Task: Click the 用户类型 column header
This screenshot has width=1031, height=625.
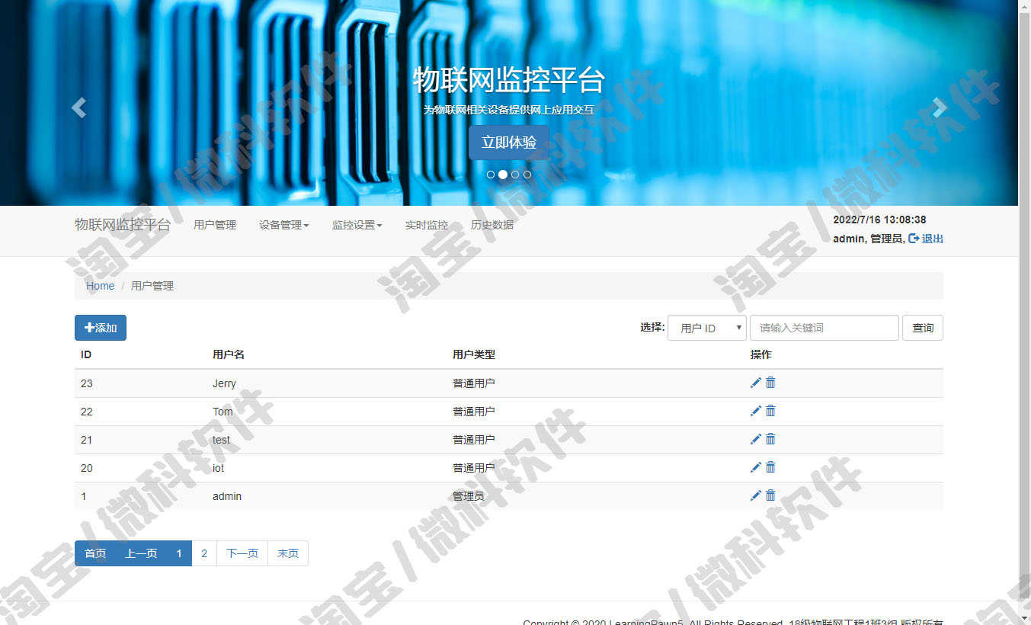Action: click(x=474, y=354)
